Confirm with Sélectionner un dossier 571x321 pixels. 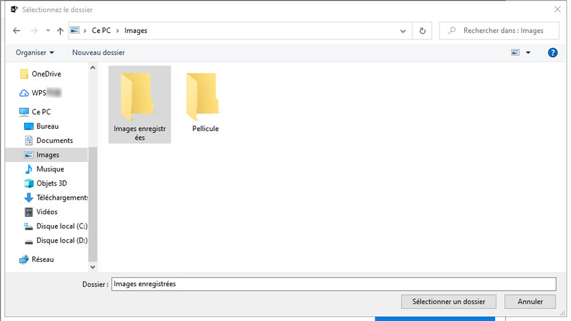coord(449,302)
